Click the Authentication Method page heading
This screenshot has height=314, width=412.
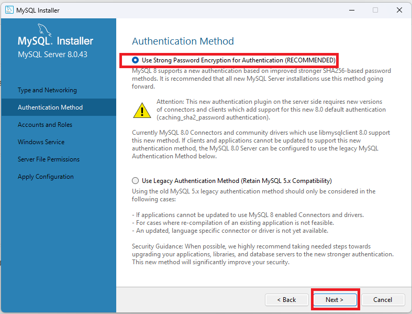tap(183, 41)
